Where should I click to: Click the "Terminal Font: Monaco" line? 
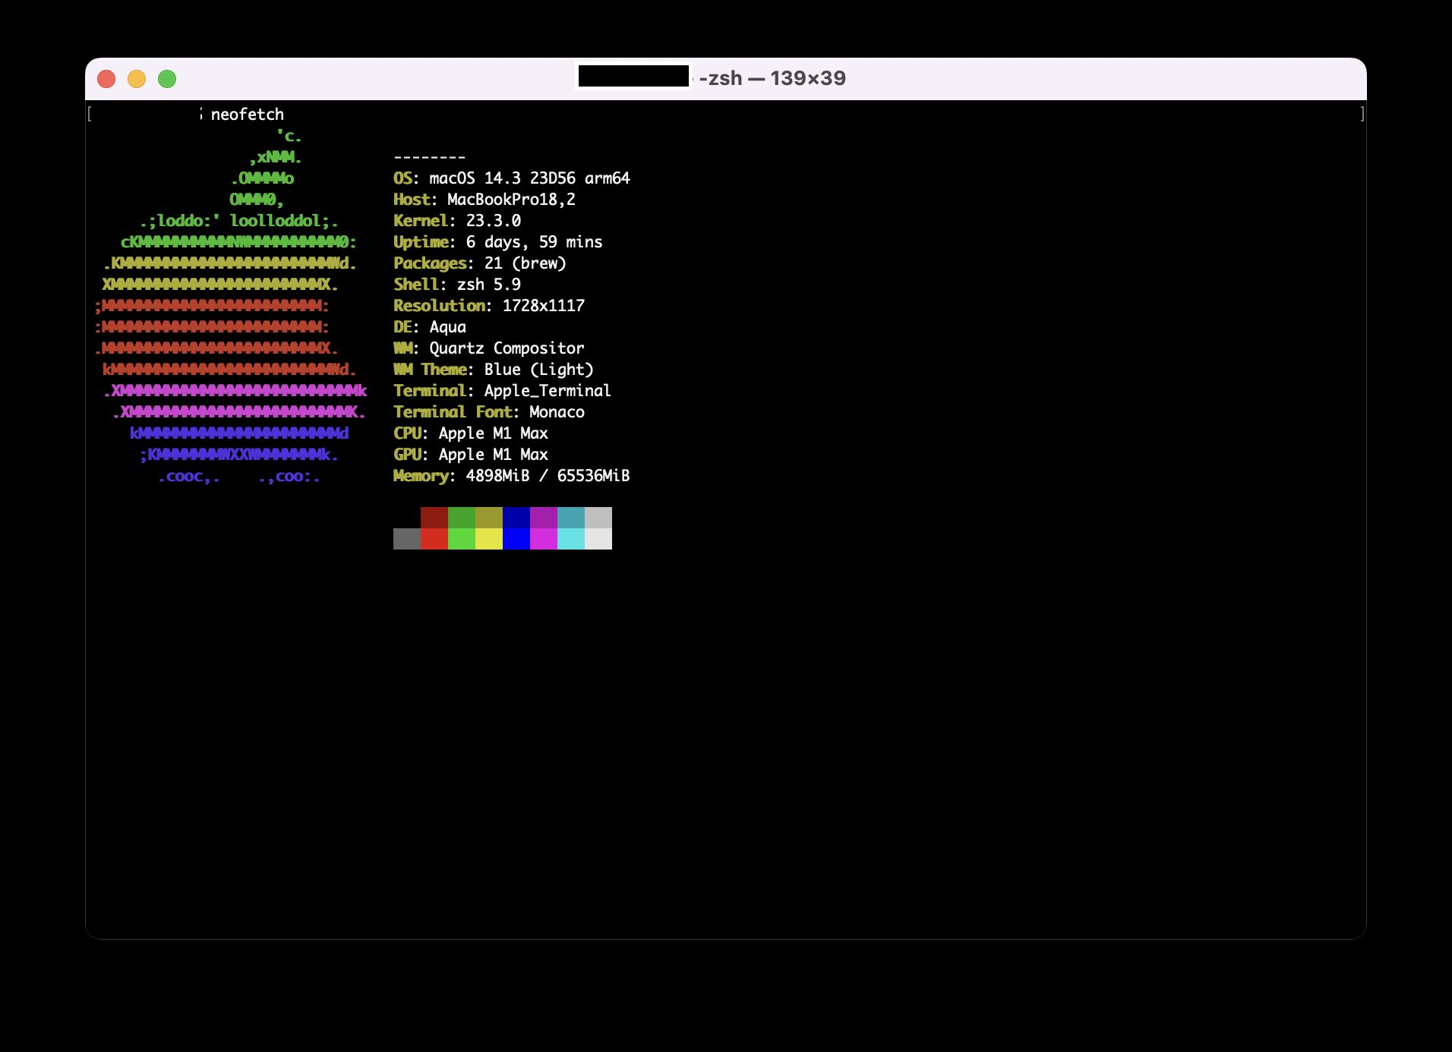pyautogui.click(x=489, y=412)
